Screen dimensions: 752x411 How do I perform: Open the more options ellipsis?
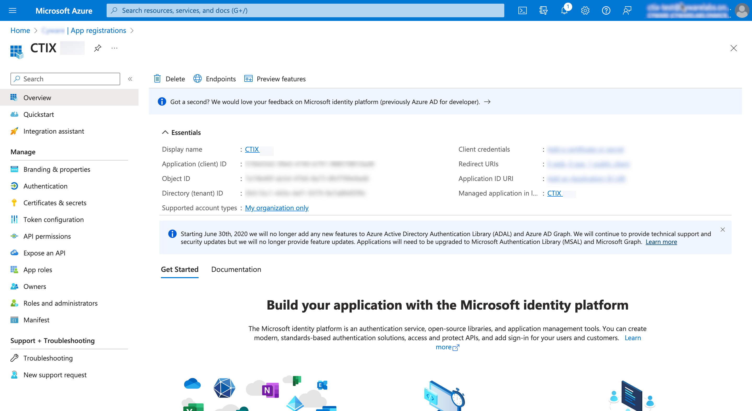click(x=114, y=48)
